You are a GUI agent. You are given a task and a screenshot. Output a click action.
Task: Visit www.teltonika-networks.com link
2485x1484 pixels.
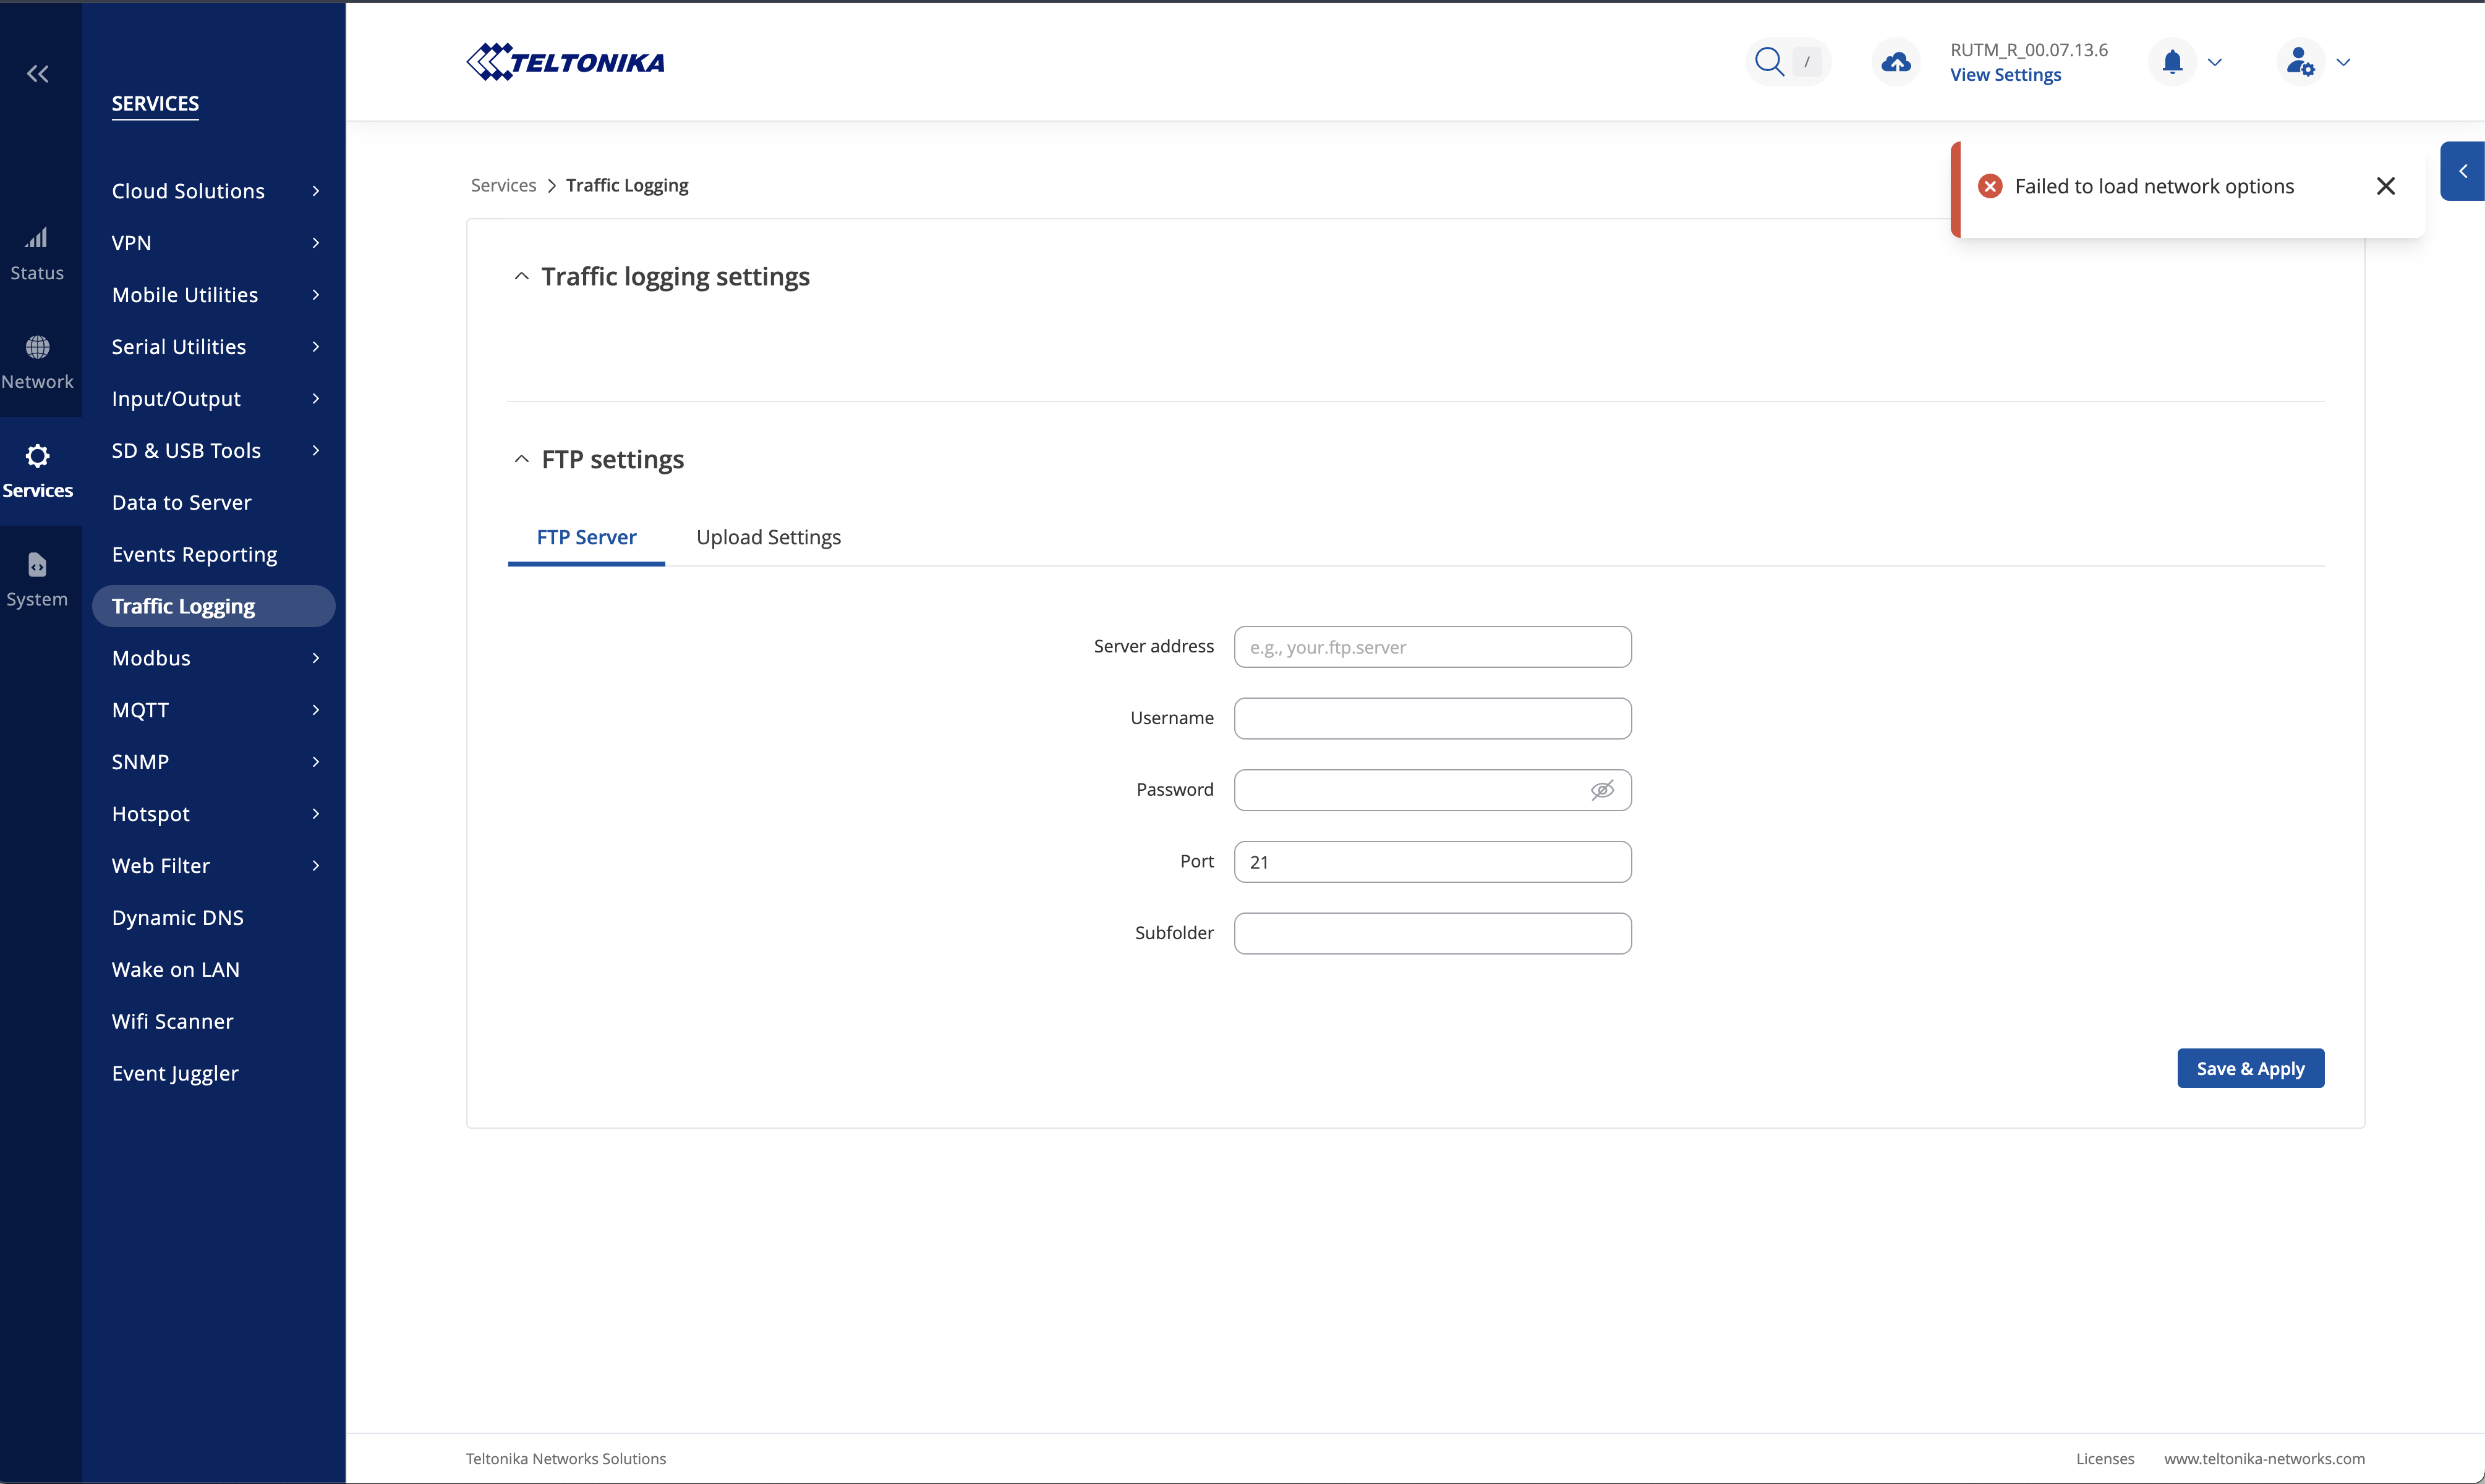point(2265,1459)
